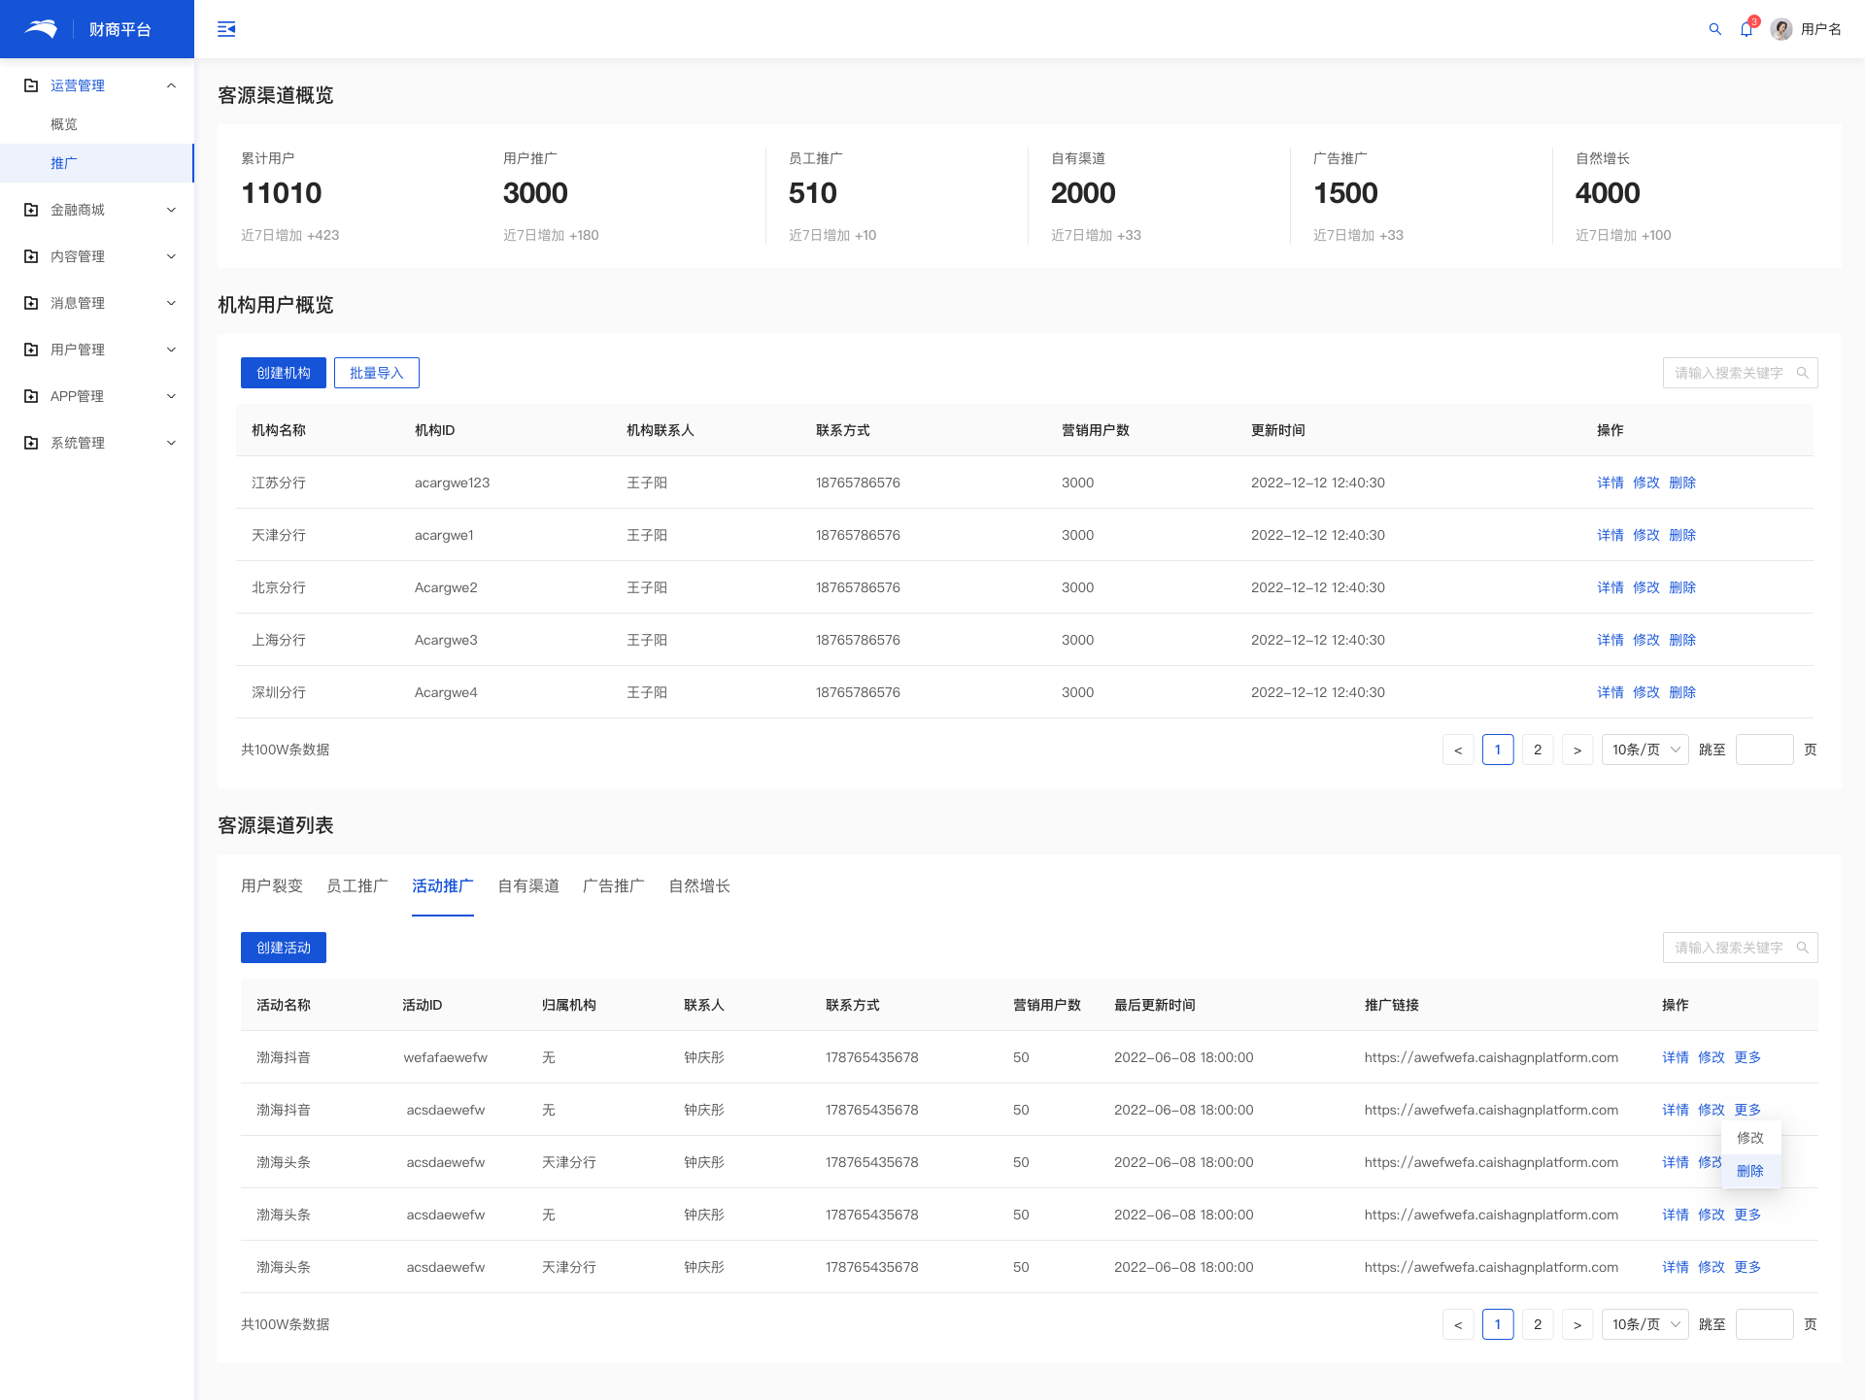Open 10条/页 dropdown in 机构 table
The width and height of the screenshot is (1865, 1400).
coord(1645,750)
